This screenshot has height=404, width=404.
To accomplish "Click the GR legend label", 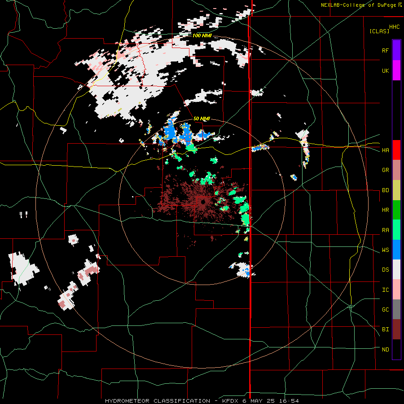I will [x=385, y=170].
